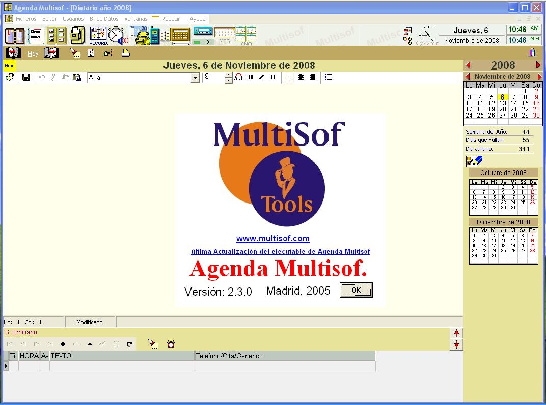Viewport: 546px width, 405px height.
Task: Click the save floppy disk icon
Action: 26,77
